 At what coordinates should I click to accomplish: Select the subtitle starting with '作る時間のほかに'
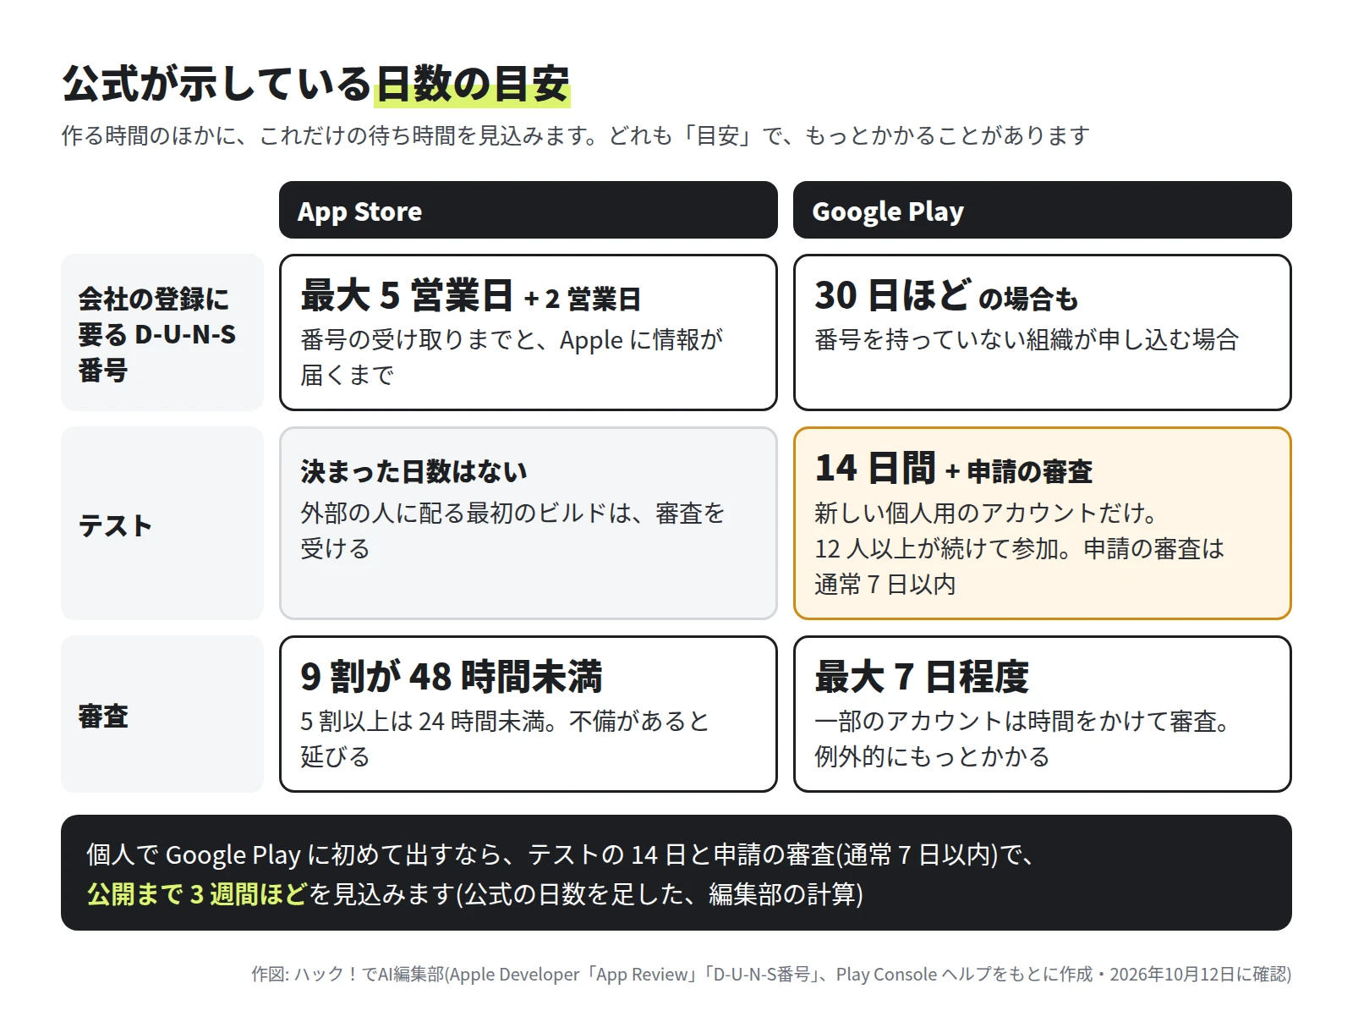[575, 135]
